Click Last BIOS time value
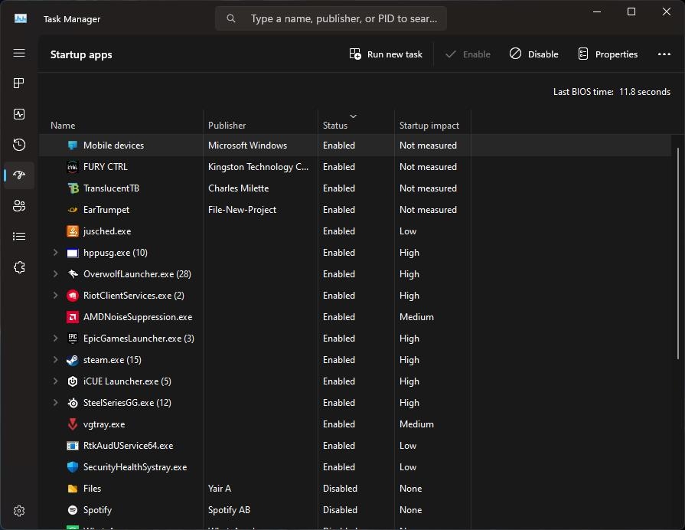This screenshot has height=530, width=685. 644,92
